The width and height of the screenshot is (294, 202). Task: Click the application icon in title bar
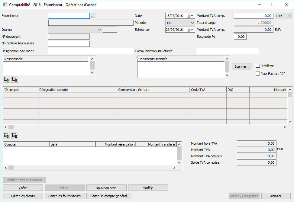(5, 5)
